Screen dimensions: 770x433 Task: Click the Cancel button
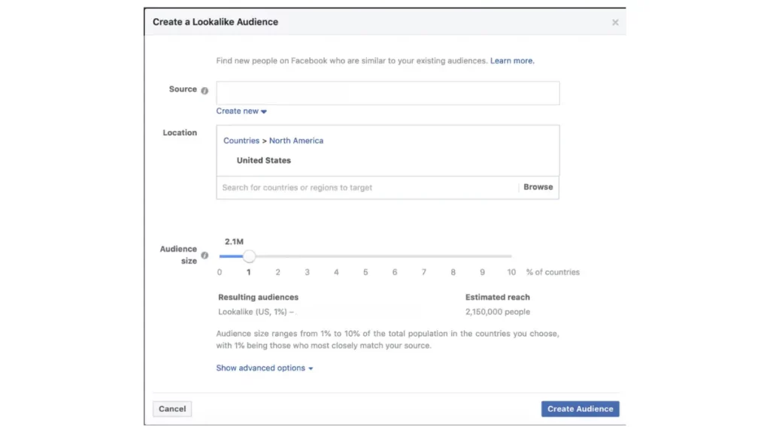point(172,408)
